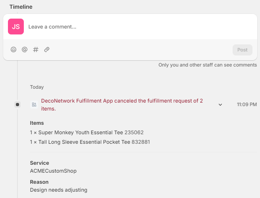Screen dimensions: 260x198
Task: Click the pink JS user avatar
Action: coord(16,27)
